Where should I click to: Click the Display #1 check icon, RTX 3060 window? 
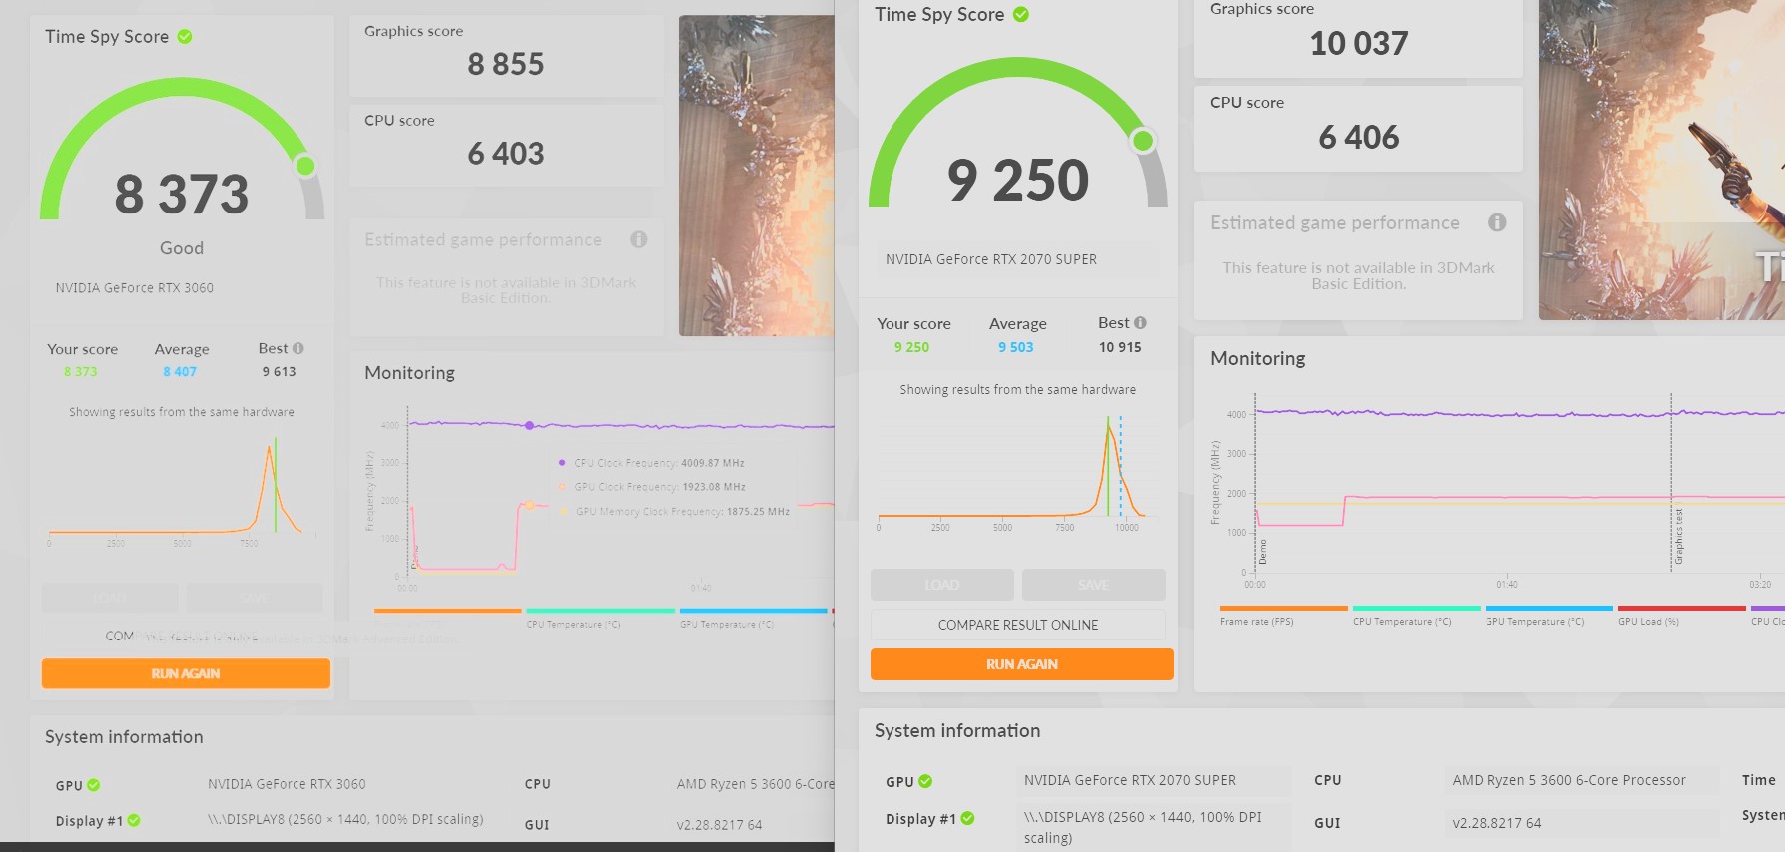click(x=134, y=821)
